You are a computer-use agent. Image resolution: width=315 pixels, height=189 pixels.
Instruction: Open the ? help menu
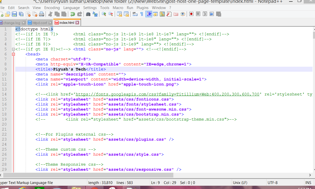coord(170,8)
